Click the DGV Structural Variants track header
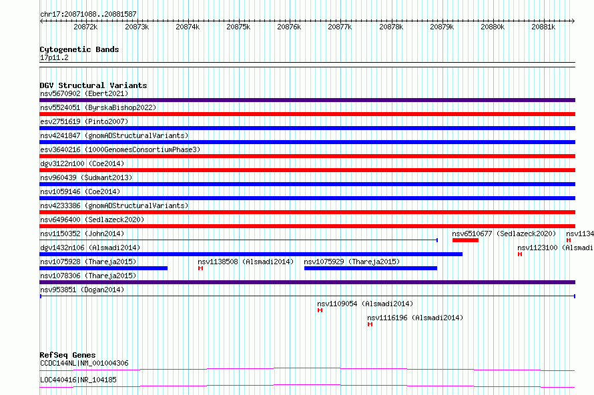The height and width of the screenshot is (395, 594). tap(93, 85)
